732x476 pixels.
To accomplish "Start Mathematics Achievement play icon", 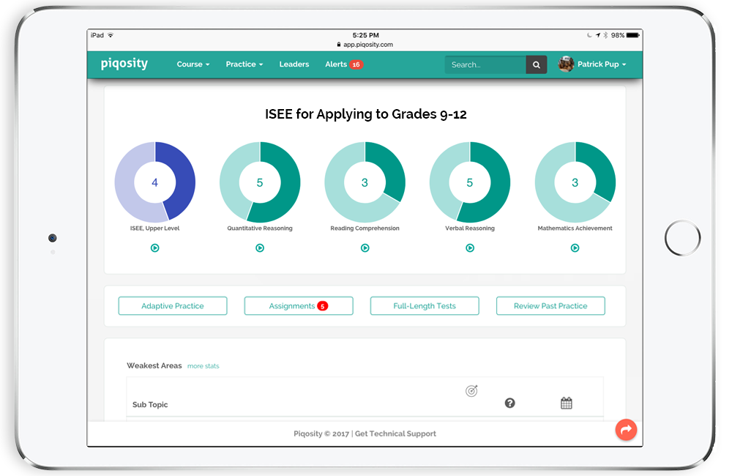I will pos(575,248).
